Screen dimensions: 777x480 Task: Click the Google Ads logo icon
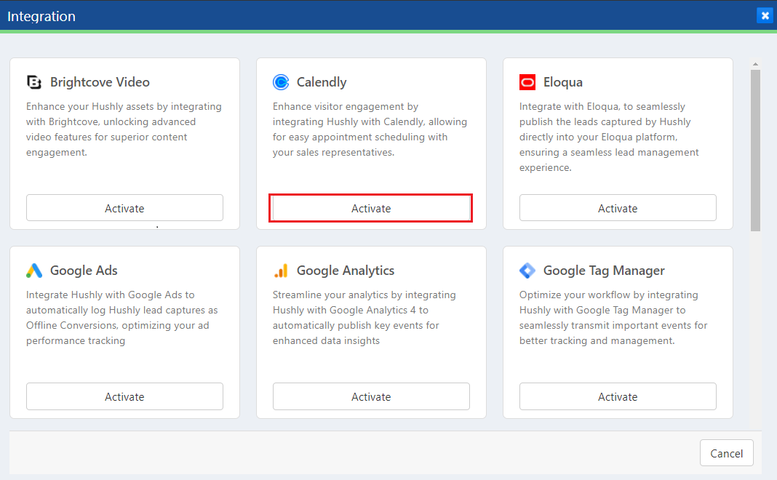[34, 271]
